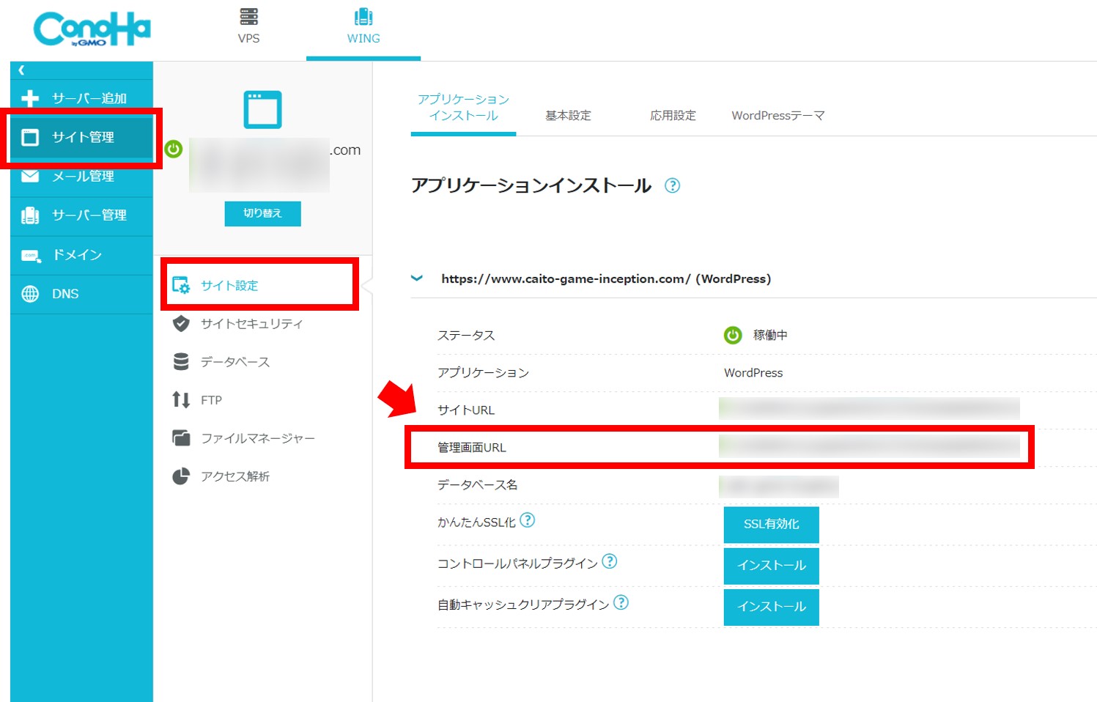Click the DNS globe icon

pyautogui.click(x=30, y=294)
